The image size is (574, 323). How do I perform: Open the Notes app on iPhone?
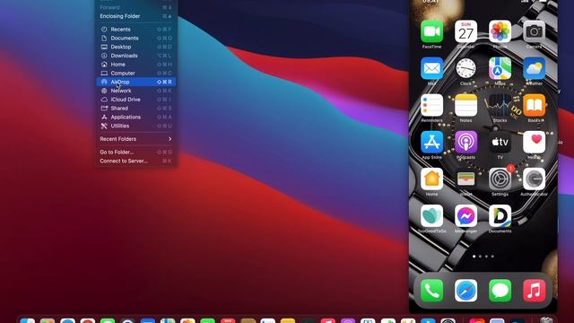point(465,106)
